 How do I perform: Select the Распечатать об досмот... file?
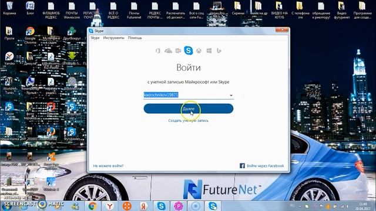[x=176, y=10]
